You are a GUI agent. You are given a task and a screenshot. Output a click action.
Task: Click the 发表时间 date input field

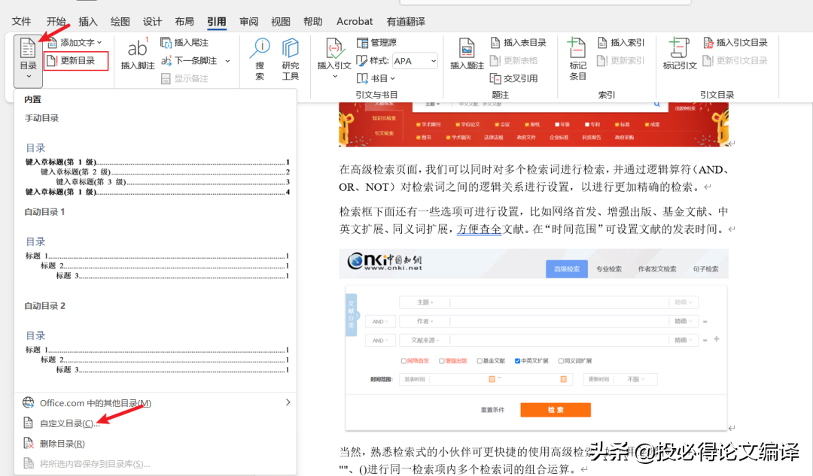pos(414,378)
